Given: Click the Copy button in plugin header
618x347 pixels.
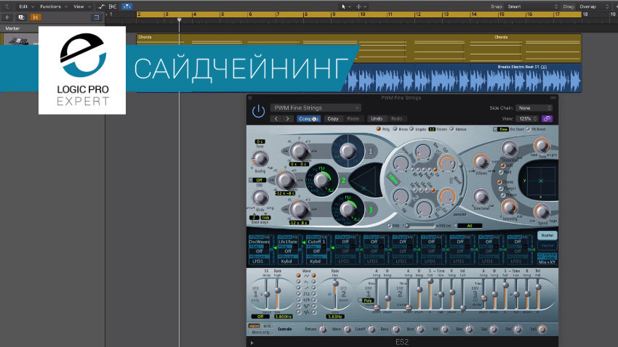Looking at the screenshot, I should click(x=333, y=119).
